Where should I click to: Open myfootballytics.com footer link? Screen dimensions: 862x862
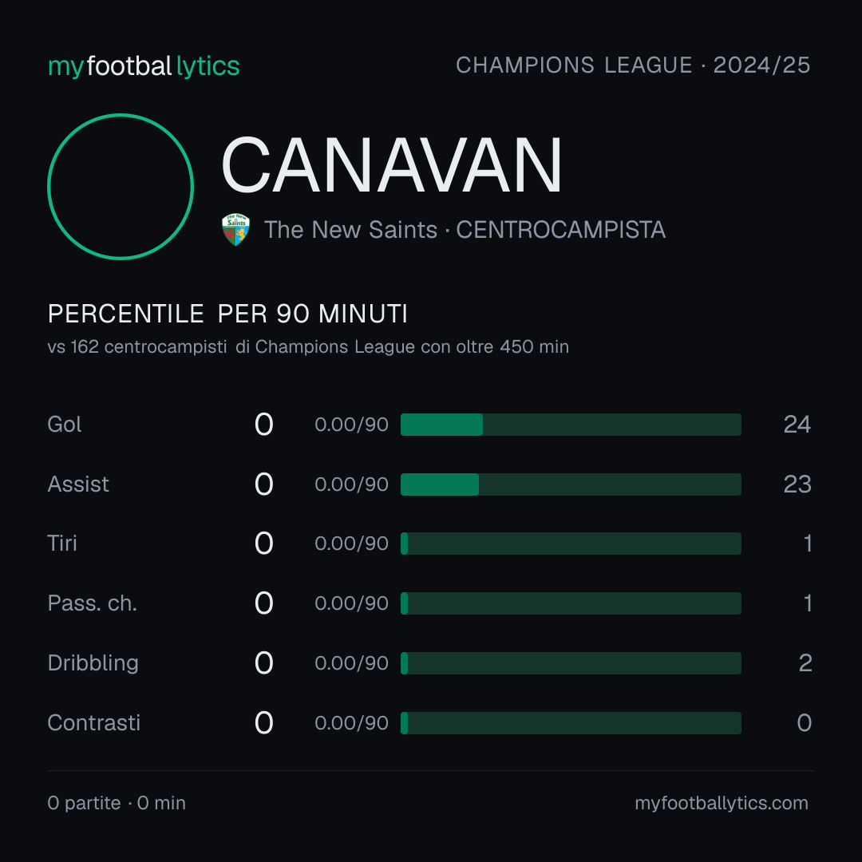point(722,803)
